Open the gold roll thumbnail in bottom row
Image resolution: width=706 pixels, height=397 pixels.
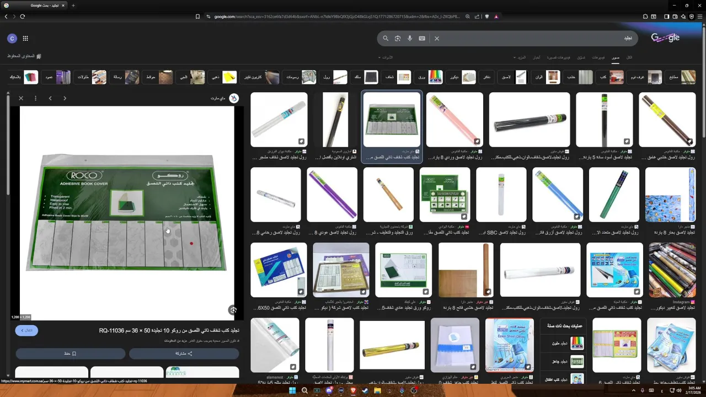(392, 345)
